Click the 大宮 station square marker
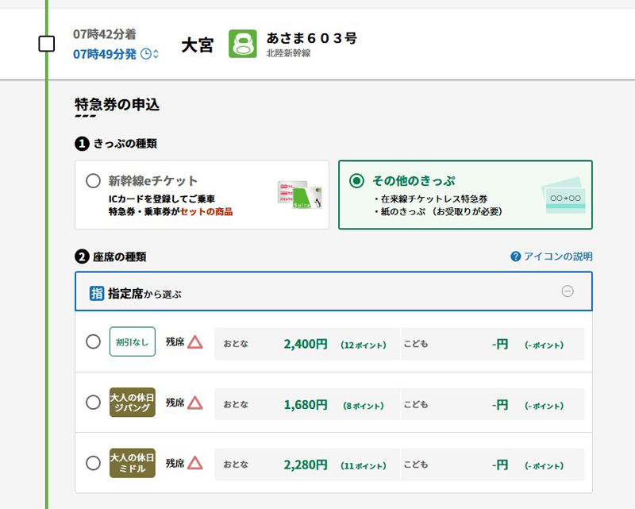The image size is (635, 509). (47, 44)
